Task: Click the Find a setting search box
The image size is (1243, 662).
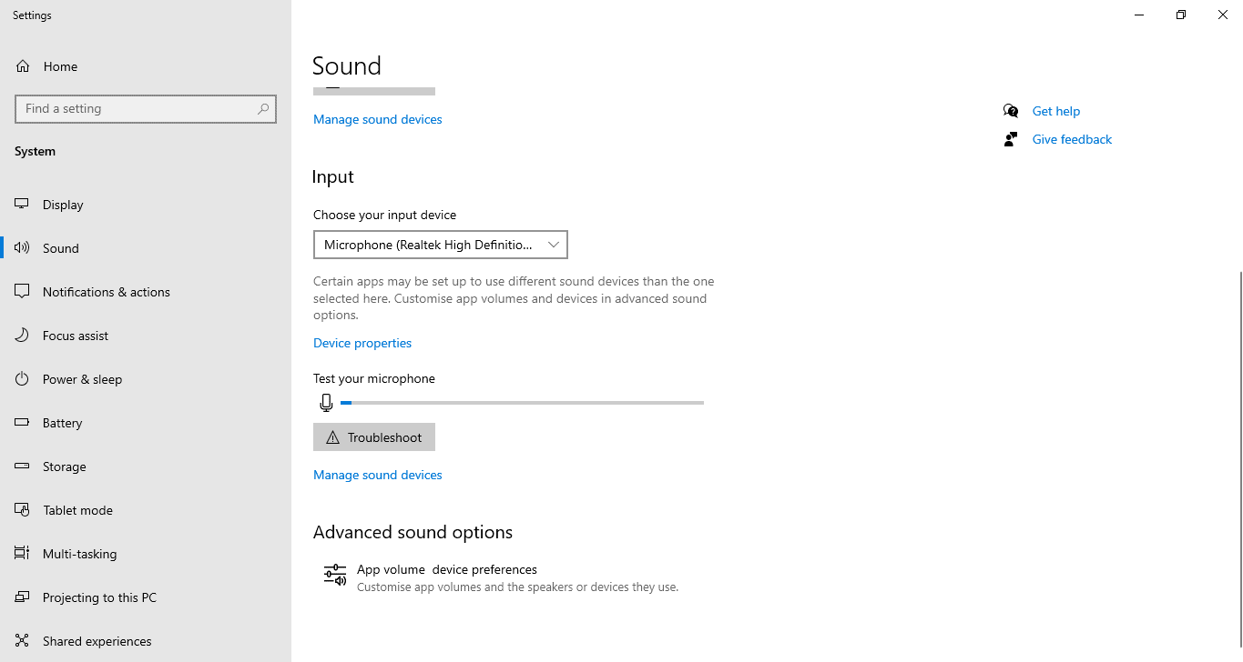Action: 137,109
